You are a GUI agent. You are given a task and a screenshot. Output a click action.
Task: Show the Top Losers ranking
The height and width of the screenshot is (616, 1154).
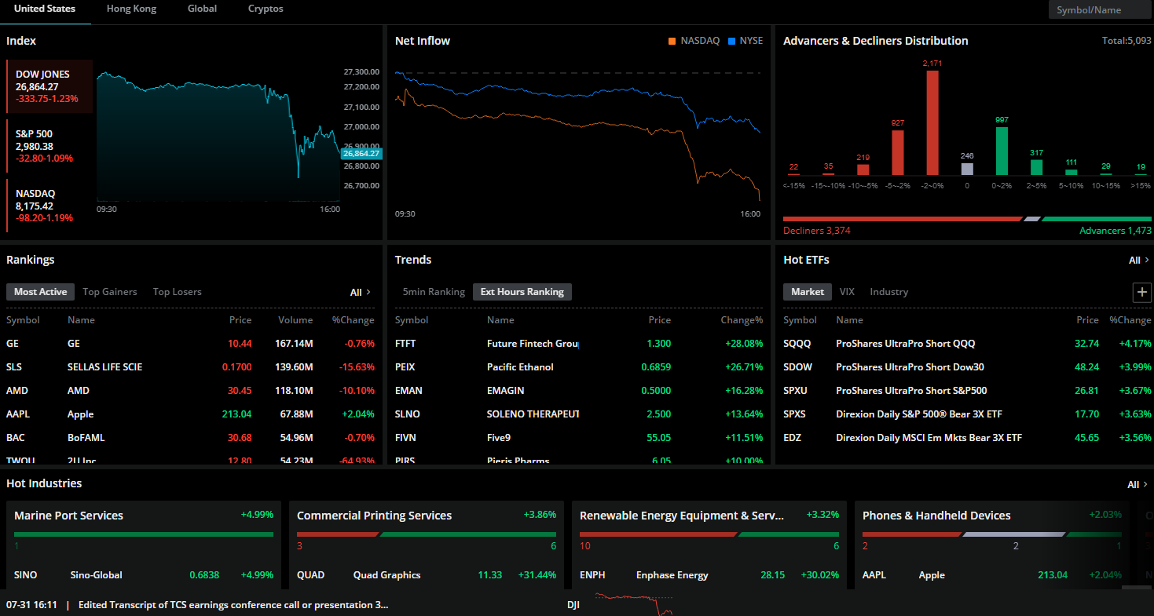(177, 292)
